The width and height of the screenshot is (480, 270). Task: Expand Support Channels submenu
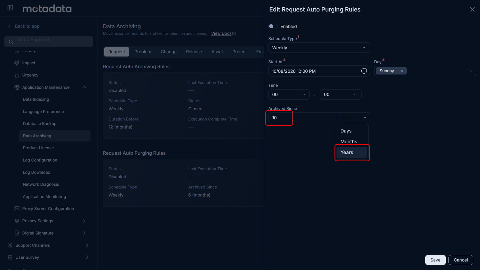87,245
